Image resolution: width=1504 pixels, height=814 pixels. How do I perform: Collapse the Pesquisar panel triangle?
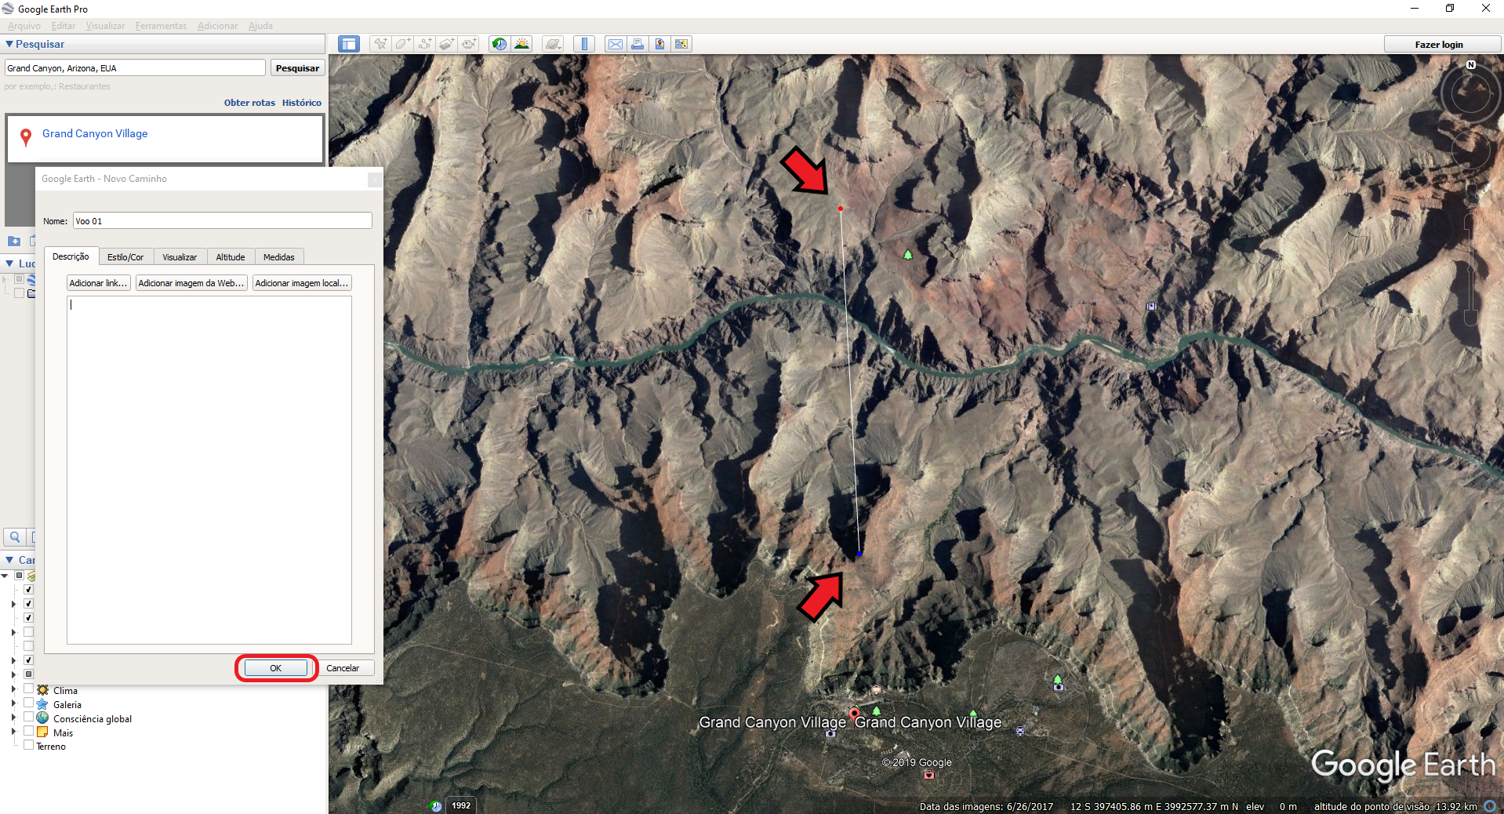[x=9, y=45]
